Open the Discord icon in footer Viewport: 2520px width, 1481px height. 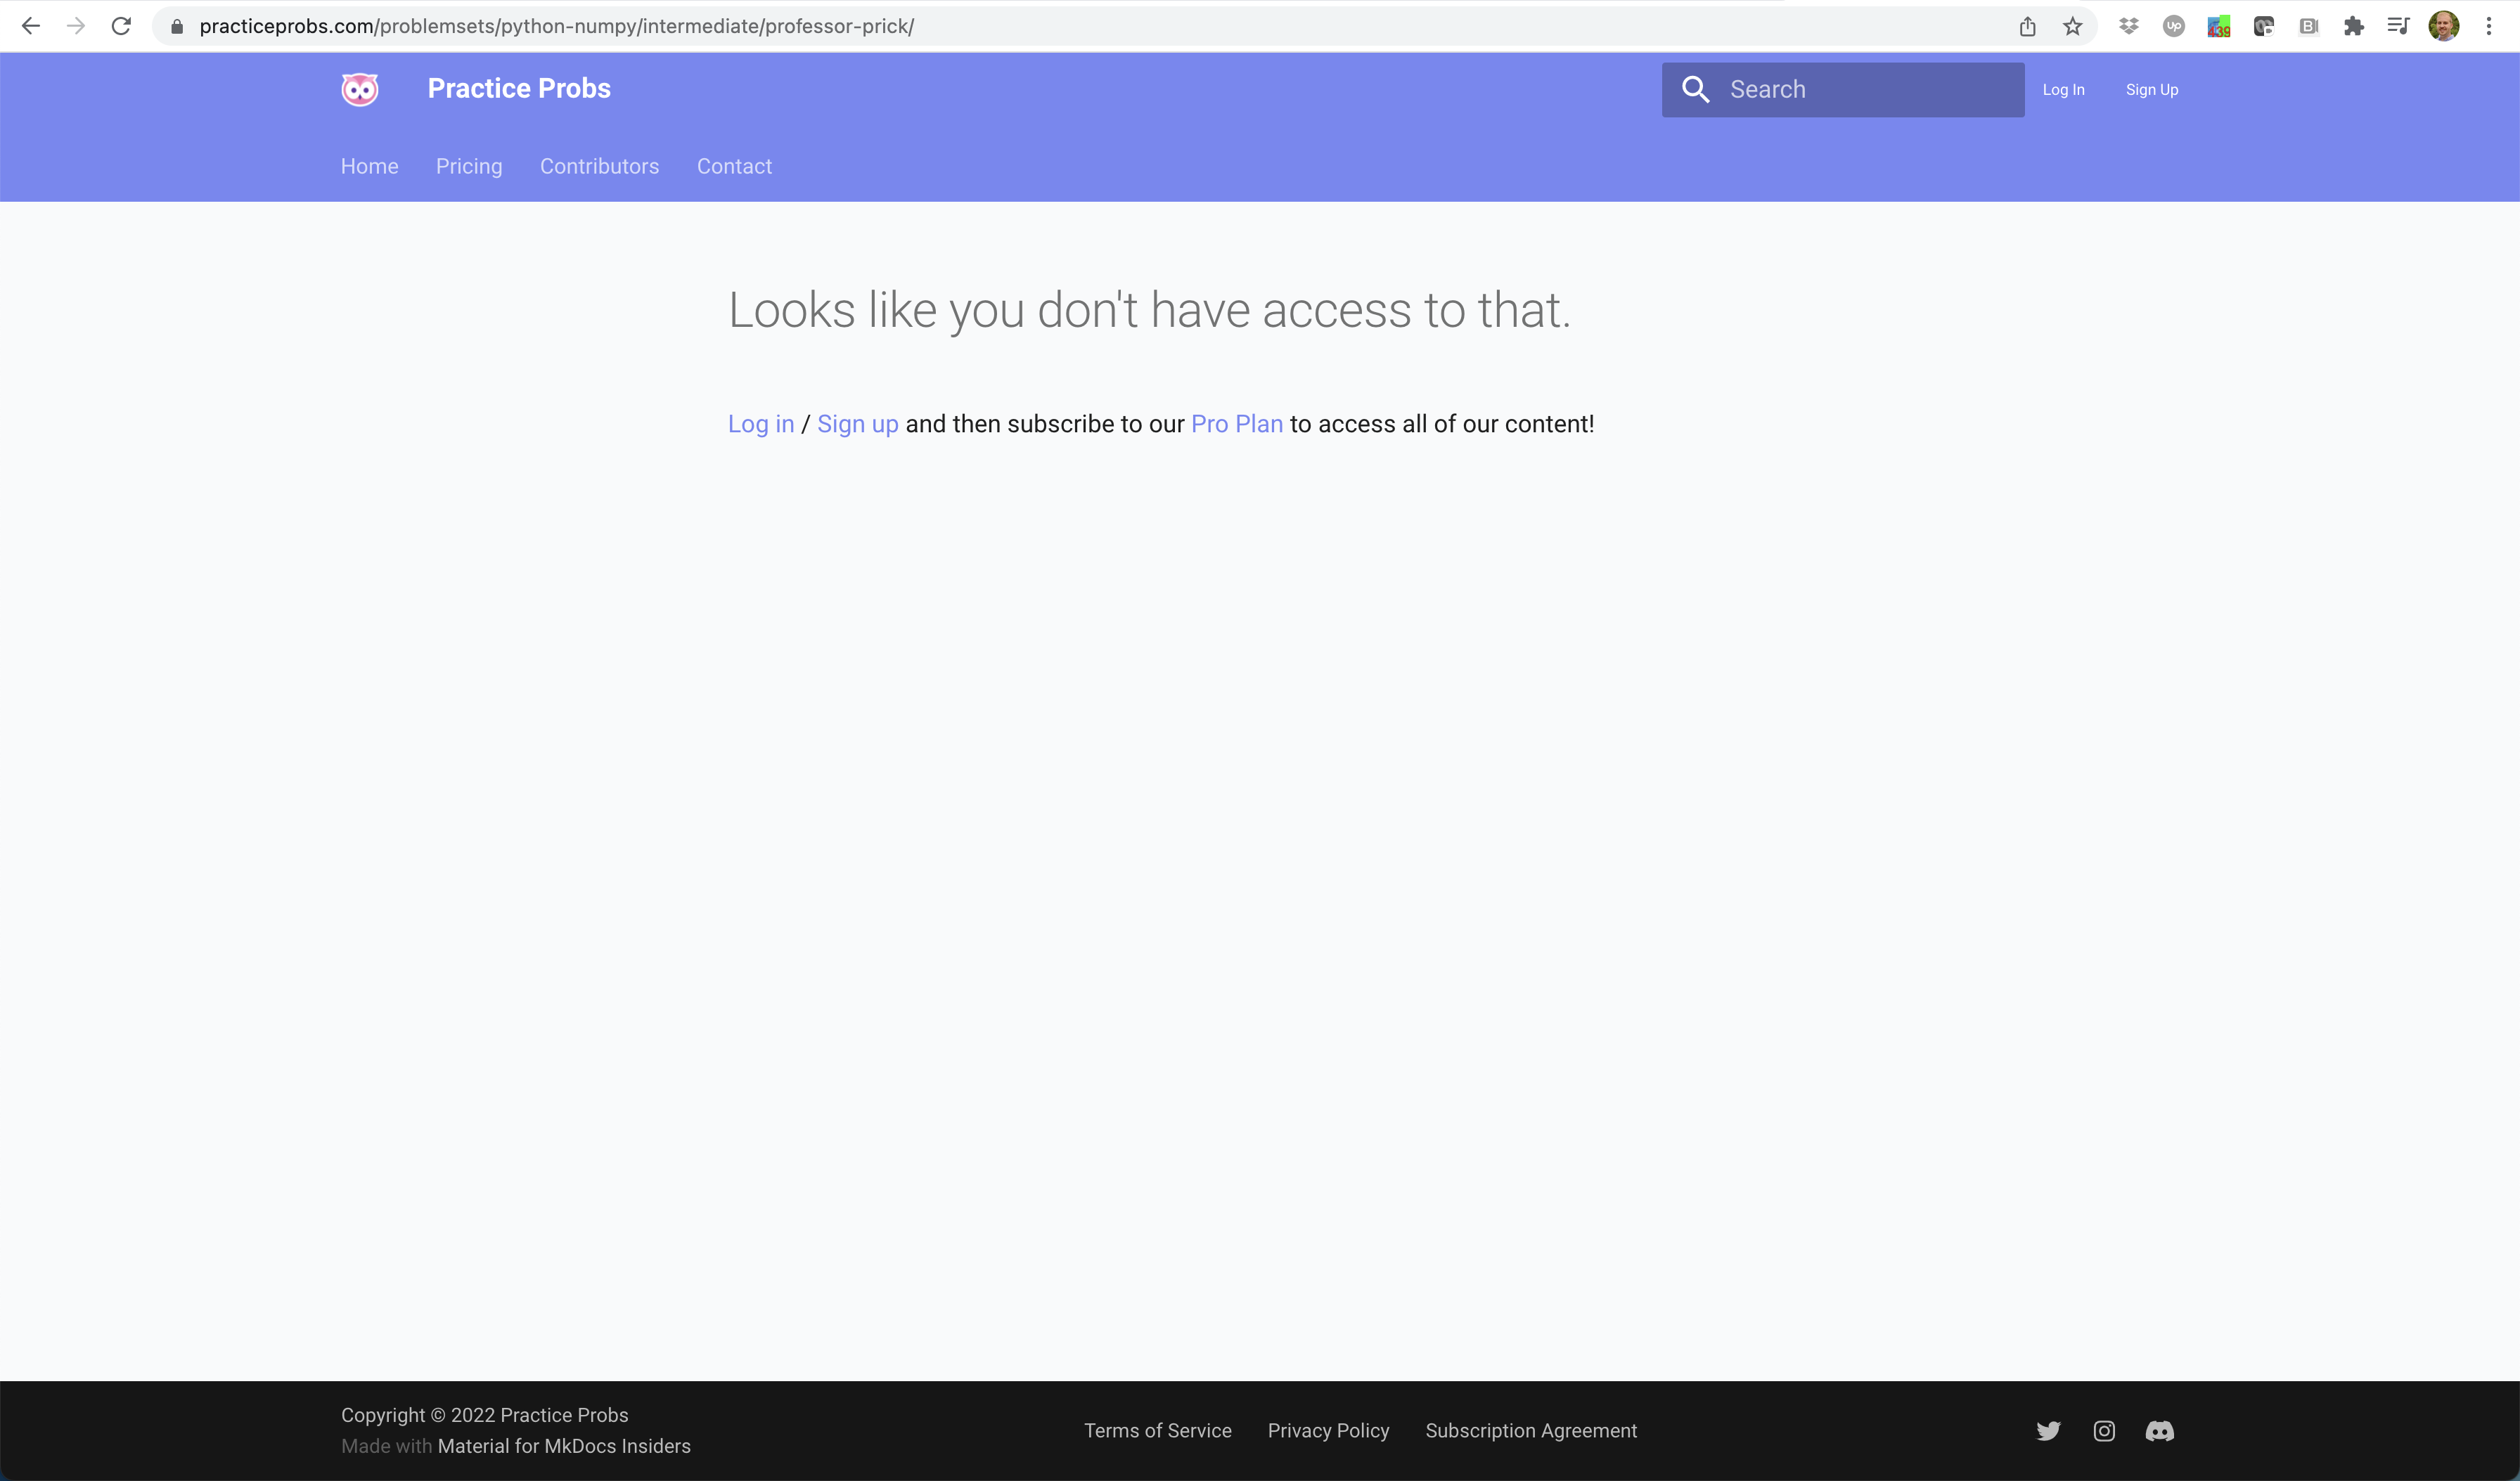(2160, 1431)
